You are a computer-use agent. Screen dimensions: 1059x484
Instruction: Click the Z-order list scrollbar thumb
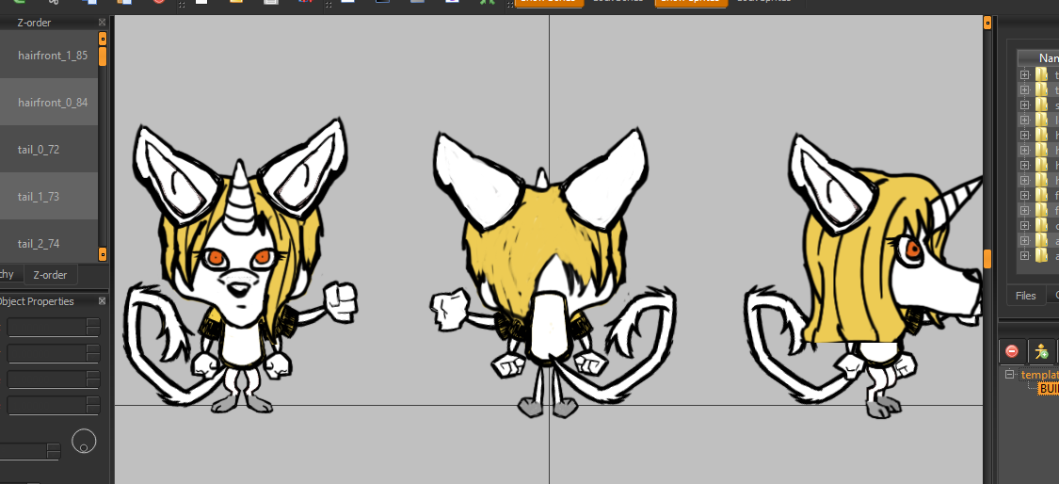(103, 56)
